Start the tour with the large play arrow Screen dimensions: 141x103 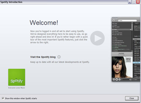click(97, 38)
